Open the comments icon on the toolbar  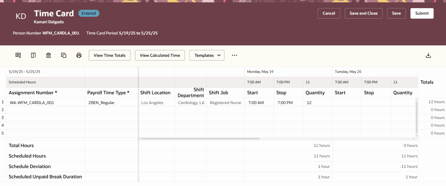pos(18,55)
